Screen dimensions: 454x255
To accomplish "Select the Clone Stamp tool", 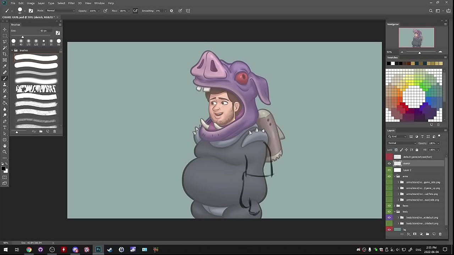I will click(x=5, y=85).
